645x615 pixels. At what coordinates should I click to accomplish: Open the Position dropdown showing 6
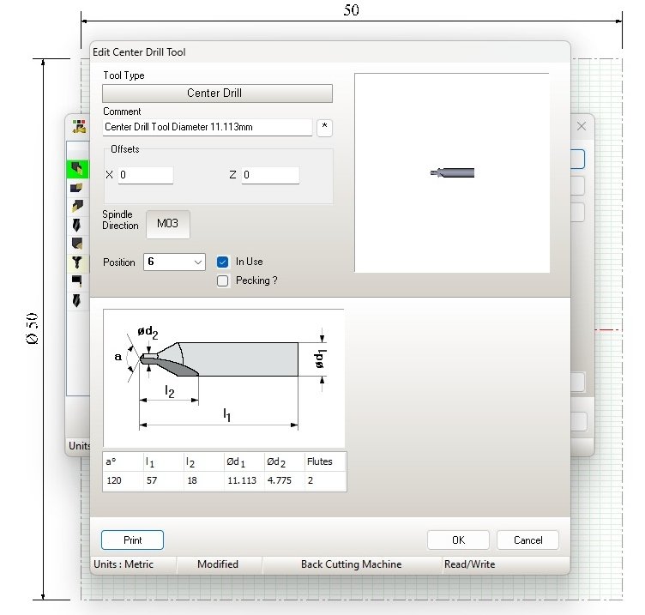point(174,262)
